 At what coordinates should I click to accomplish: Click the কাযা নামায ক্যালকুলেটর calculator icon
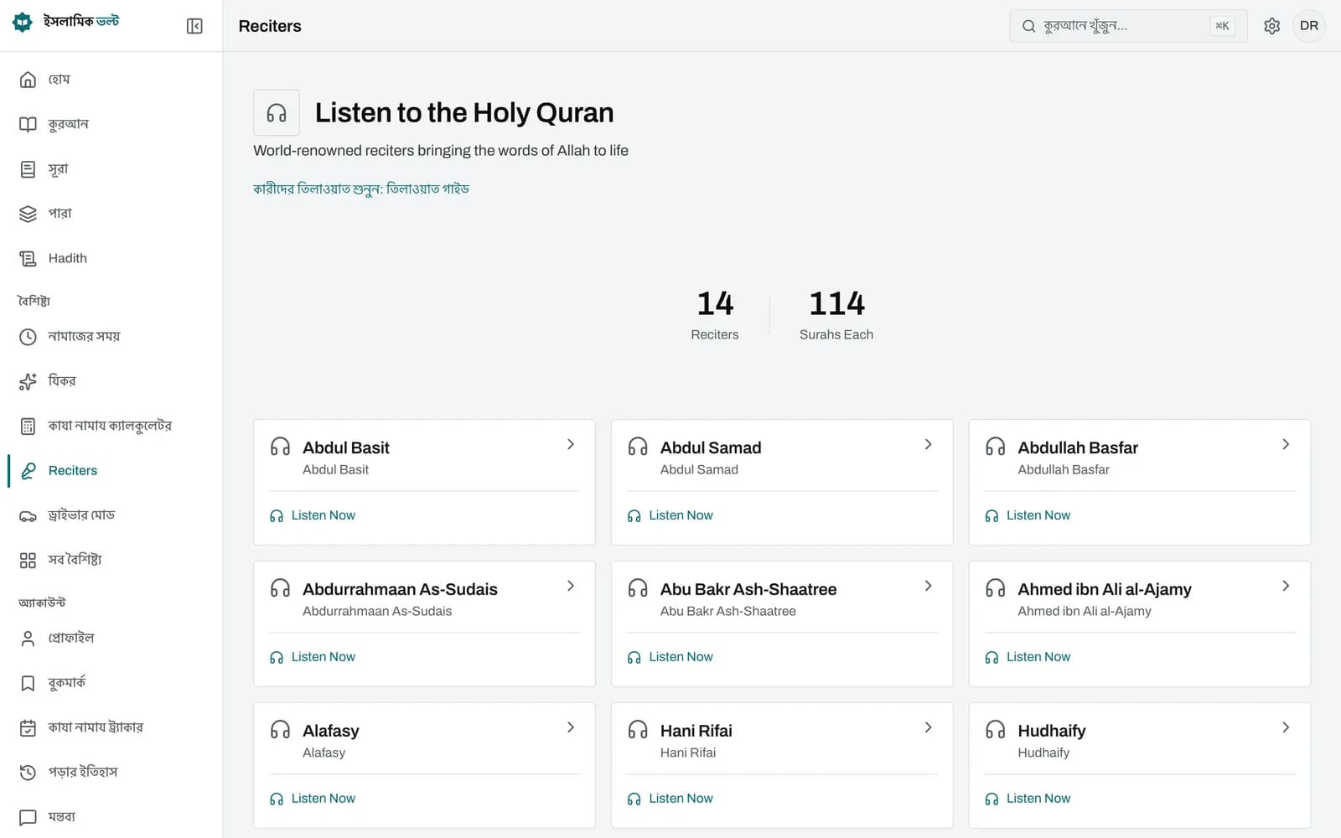click(x=28, y=426)
